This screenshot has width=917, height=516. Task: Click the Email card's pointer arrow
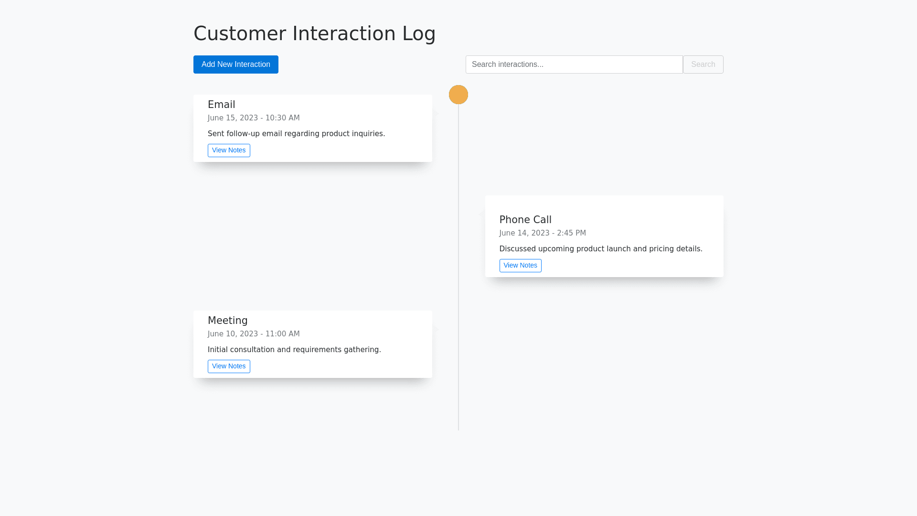coord(435,113)
